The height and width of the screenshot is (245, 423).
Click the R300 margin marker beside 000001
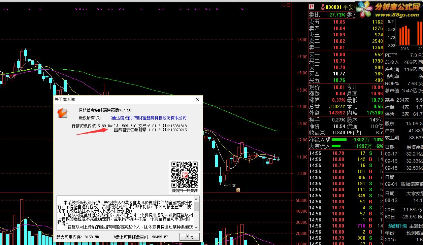(x=323, y=7)
